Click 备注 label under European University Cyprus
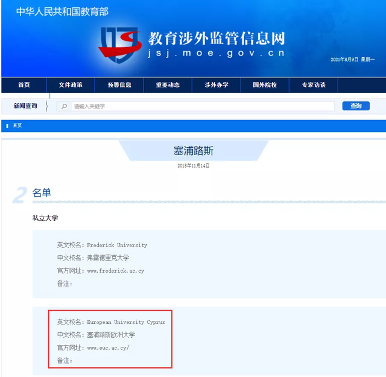Screen dimensions: 386x377 coord(65,361)
